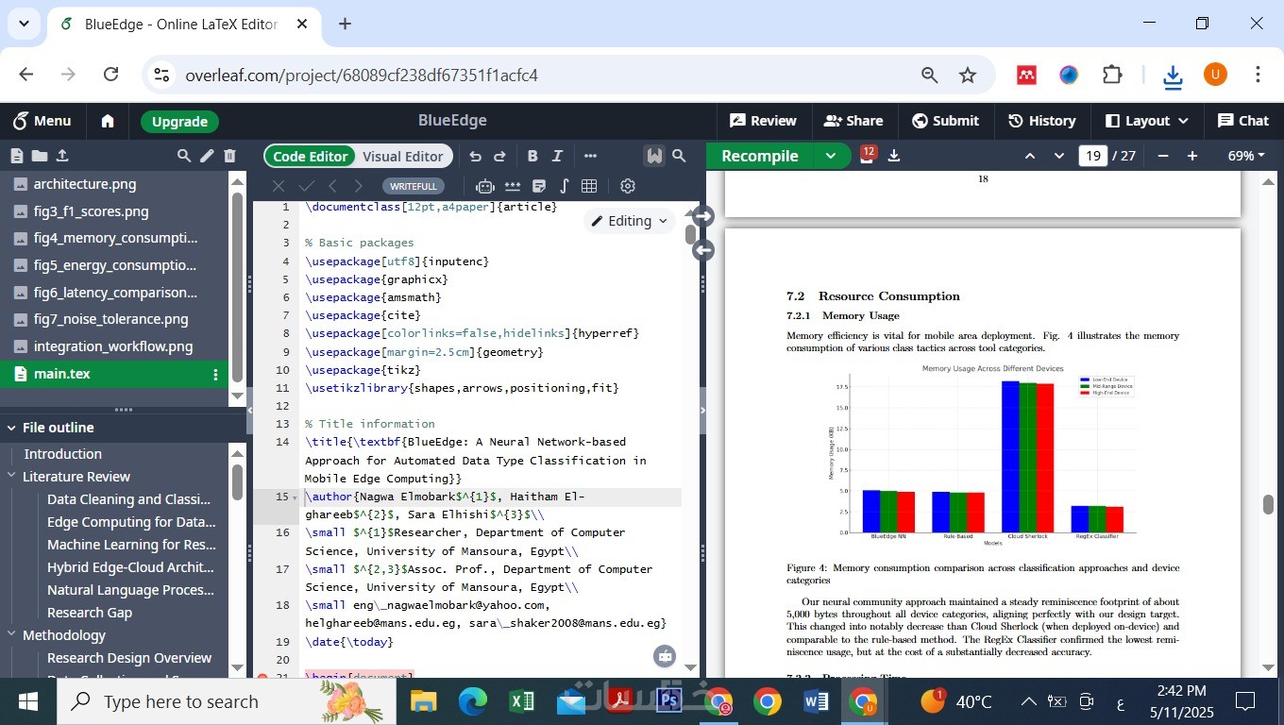Delete the selected file with the trash icon

(229, 156)
